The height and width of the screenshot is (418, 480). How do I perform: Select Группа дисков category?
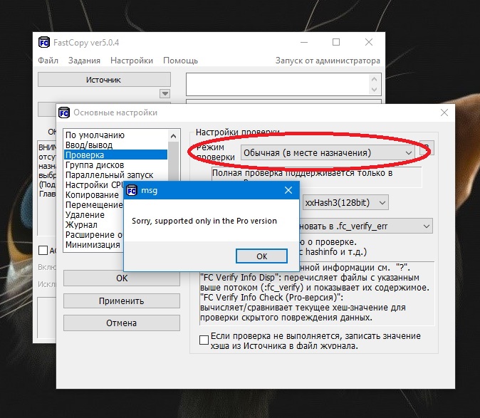tap(116, 165)
